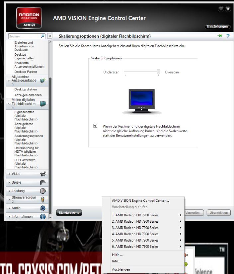Collapse the sidebar with double-arrow button
234x274 pixels.
(50, 36)
